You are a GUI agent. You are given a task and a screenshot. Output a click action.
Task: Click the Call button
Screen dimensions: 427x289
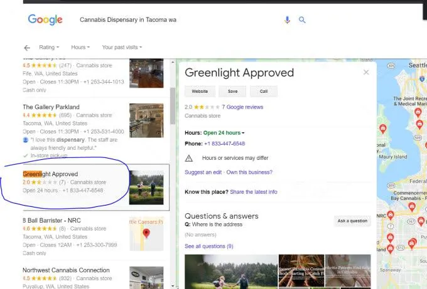click(x=264, y=92)
